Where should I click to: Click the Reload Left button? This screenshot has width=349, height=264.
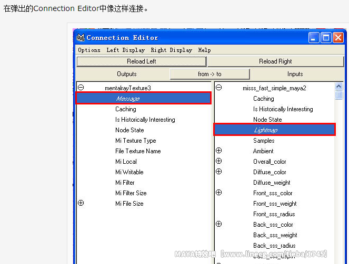tap(141, 61)
